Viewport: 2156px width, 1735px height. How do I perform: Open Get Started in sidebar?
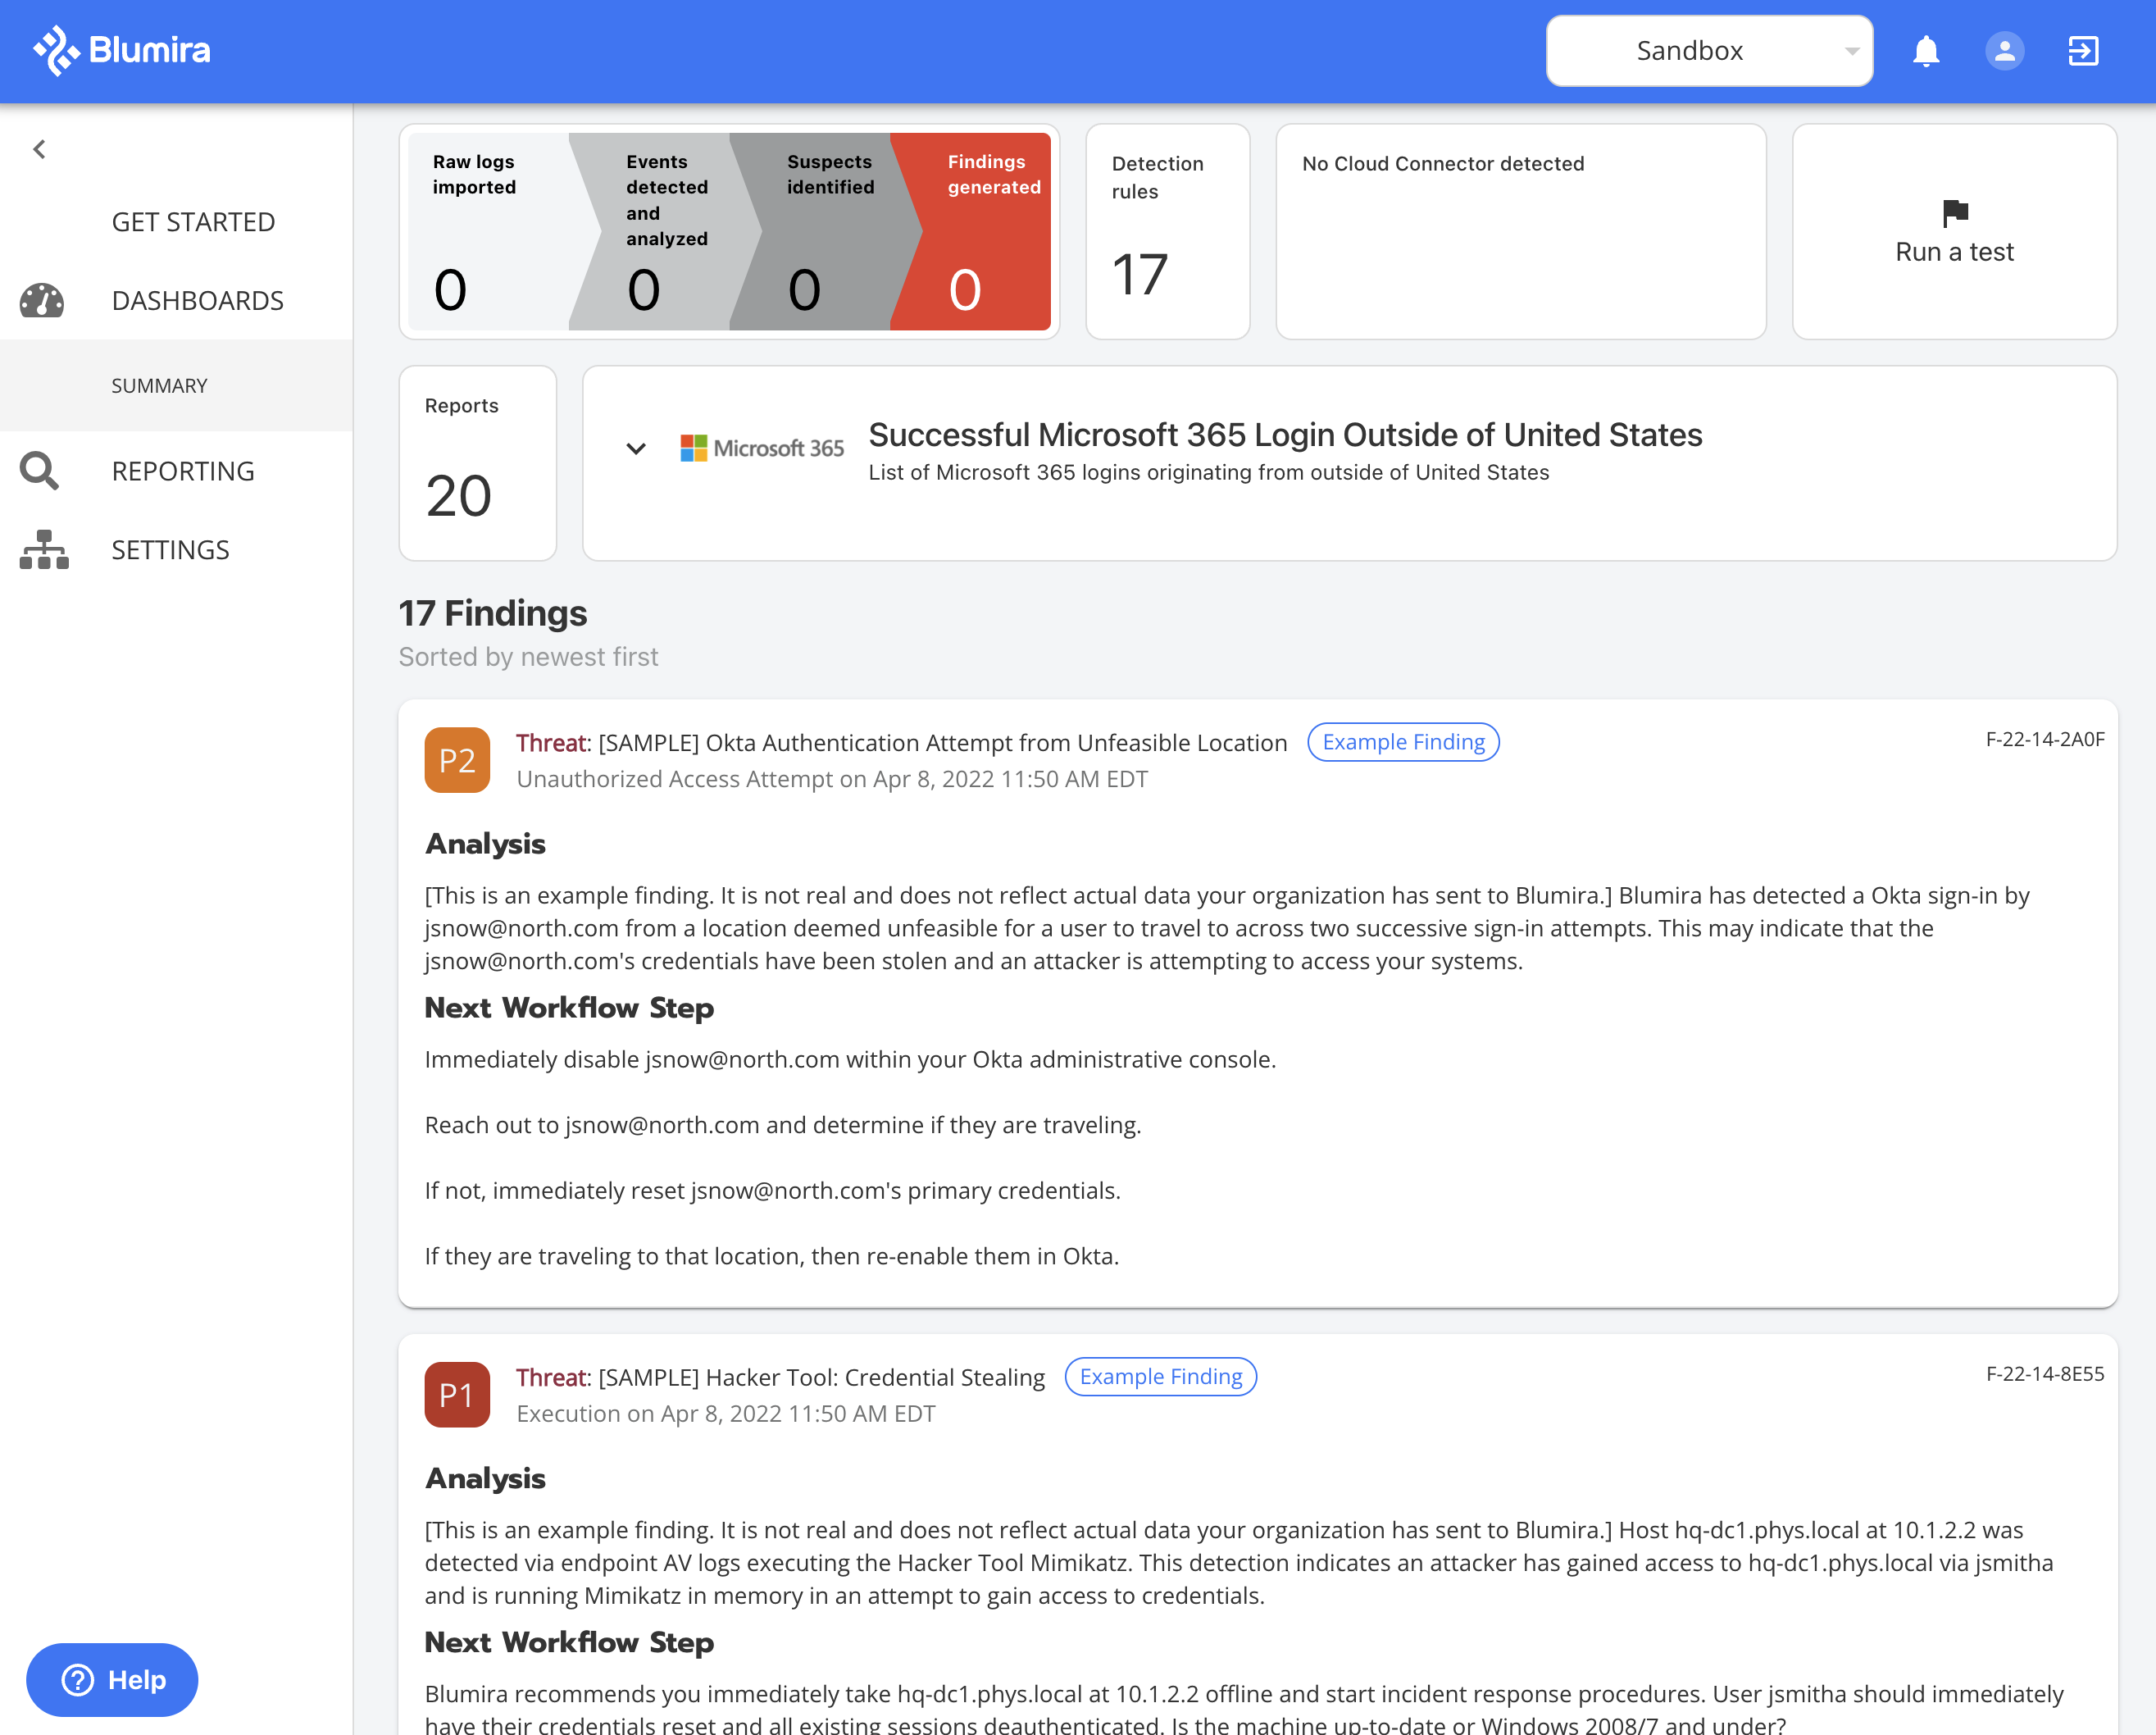pyautogui.click(x=193, y=222)
